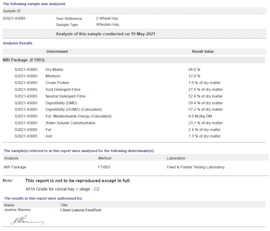Click the Ash result 7.3 % of dry matter
270x231 pixels.
coord(204,136)
